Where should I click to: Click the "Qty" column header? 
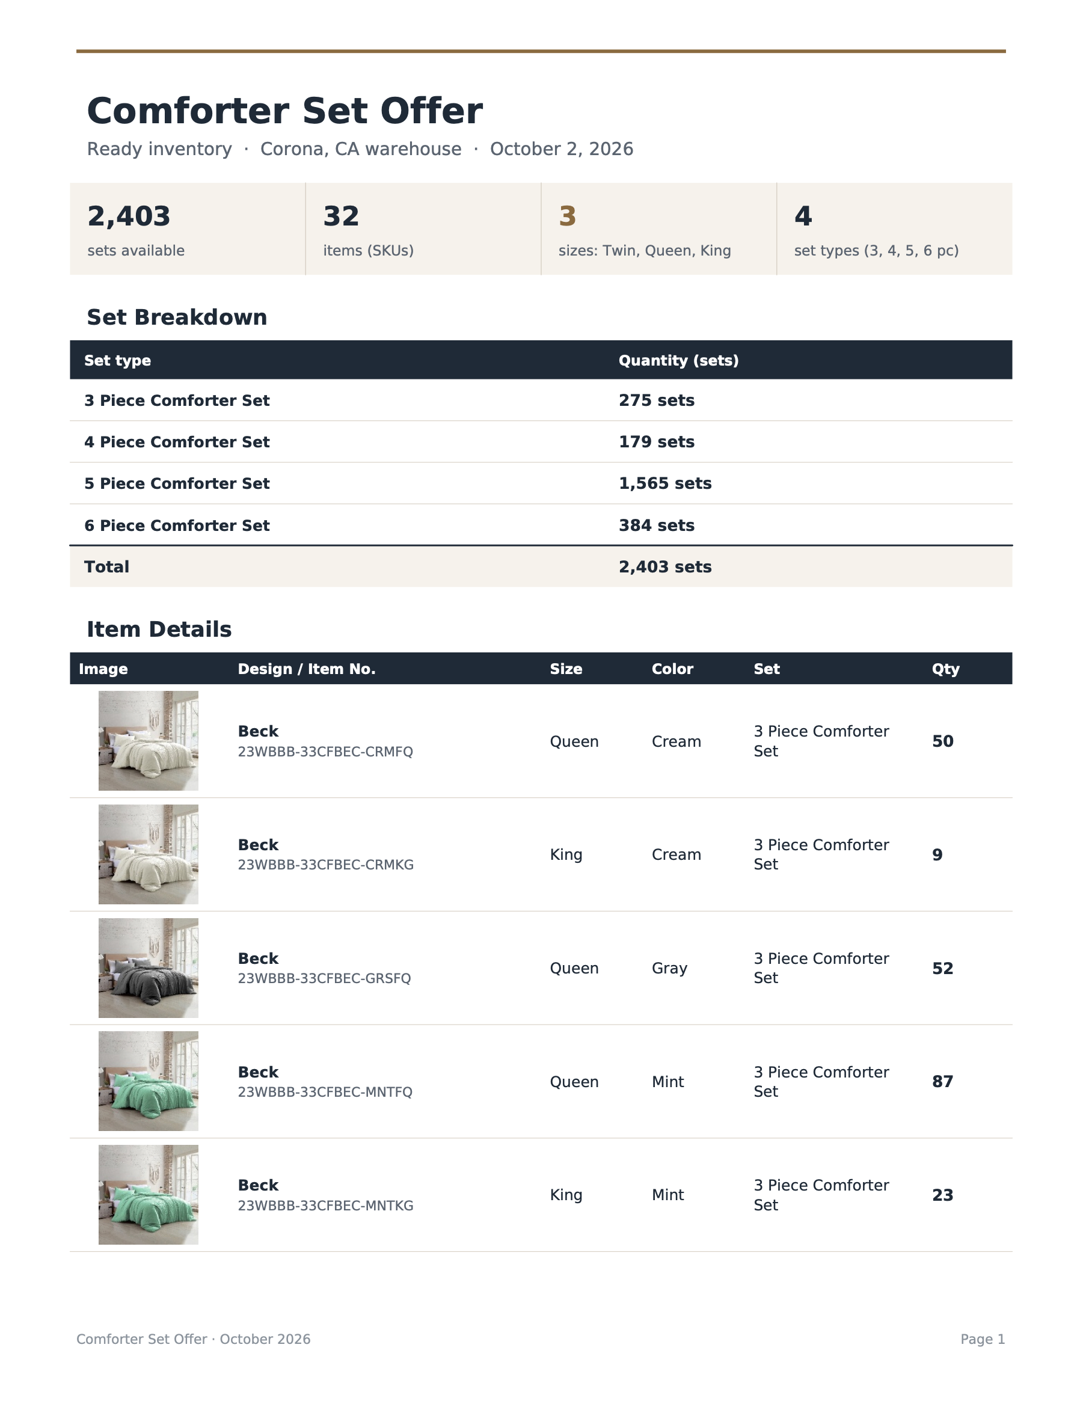pos(946,669)
